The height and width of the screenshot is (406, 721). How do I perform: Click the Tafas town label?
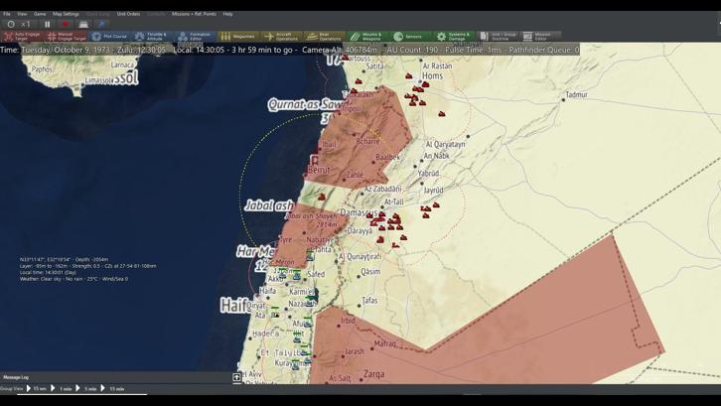369,301
